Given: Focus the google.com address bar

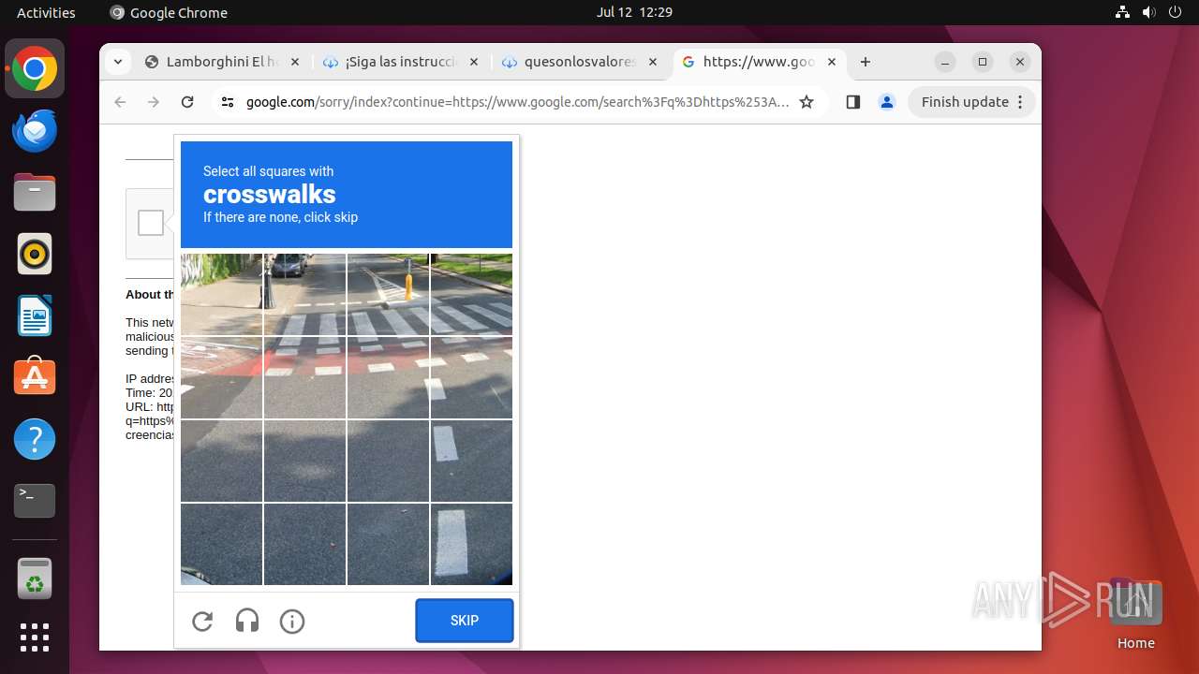Looking at the screenshot, I should coord(518,102).
